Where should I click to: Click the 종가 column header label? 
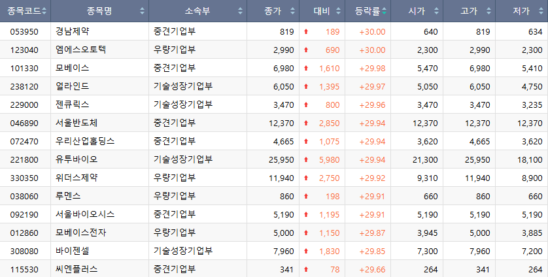pos(273,11)
